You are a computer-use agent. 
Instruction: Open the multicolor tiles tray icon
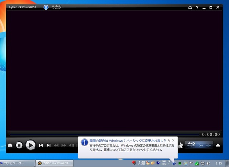click(186, 163)
